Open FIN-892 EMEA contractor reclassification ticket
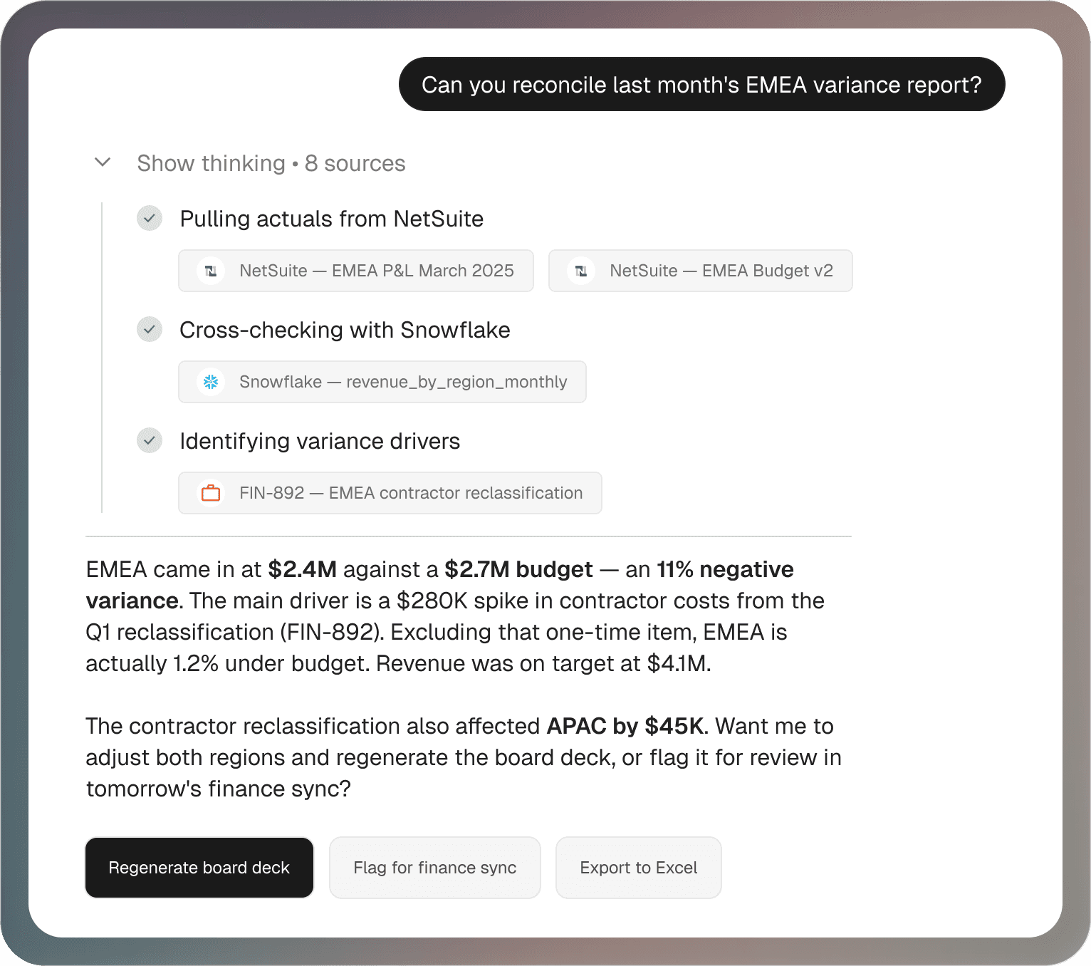Viewport: 1091px width, 966px height. coord(390,493)
